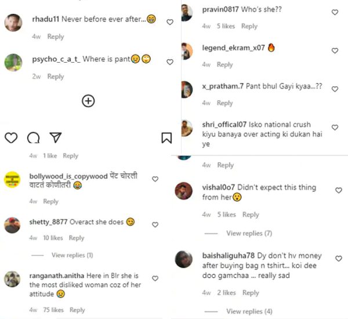348x319 pixels.
Task: Like pravin0817's comment heart
Action: [335, 12]
